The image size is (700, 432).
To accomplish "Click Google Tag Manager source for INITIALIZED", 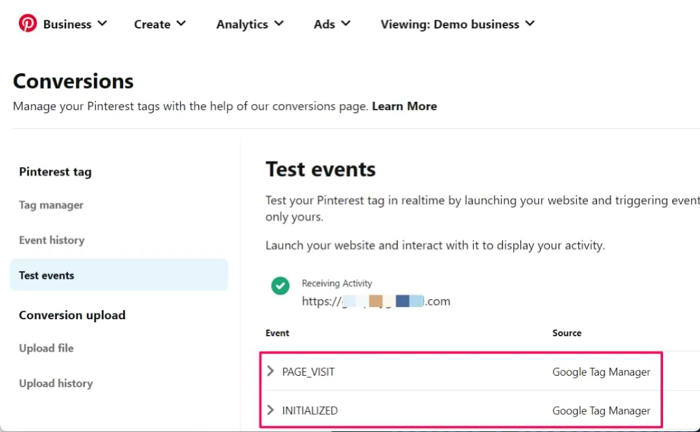I will pyautogui.click(x=601, y=411).
